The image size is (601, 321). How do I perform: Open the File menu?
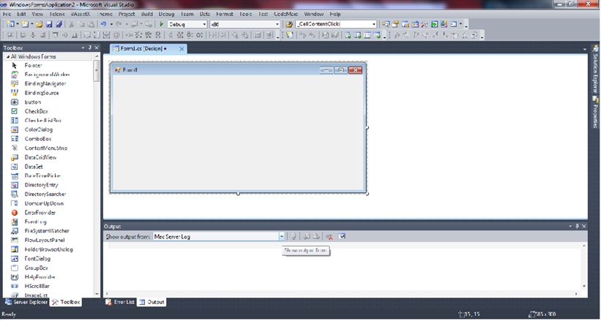click(x=7, y=14)
